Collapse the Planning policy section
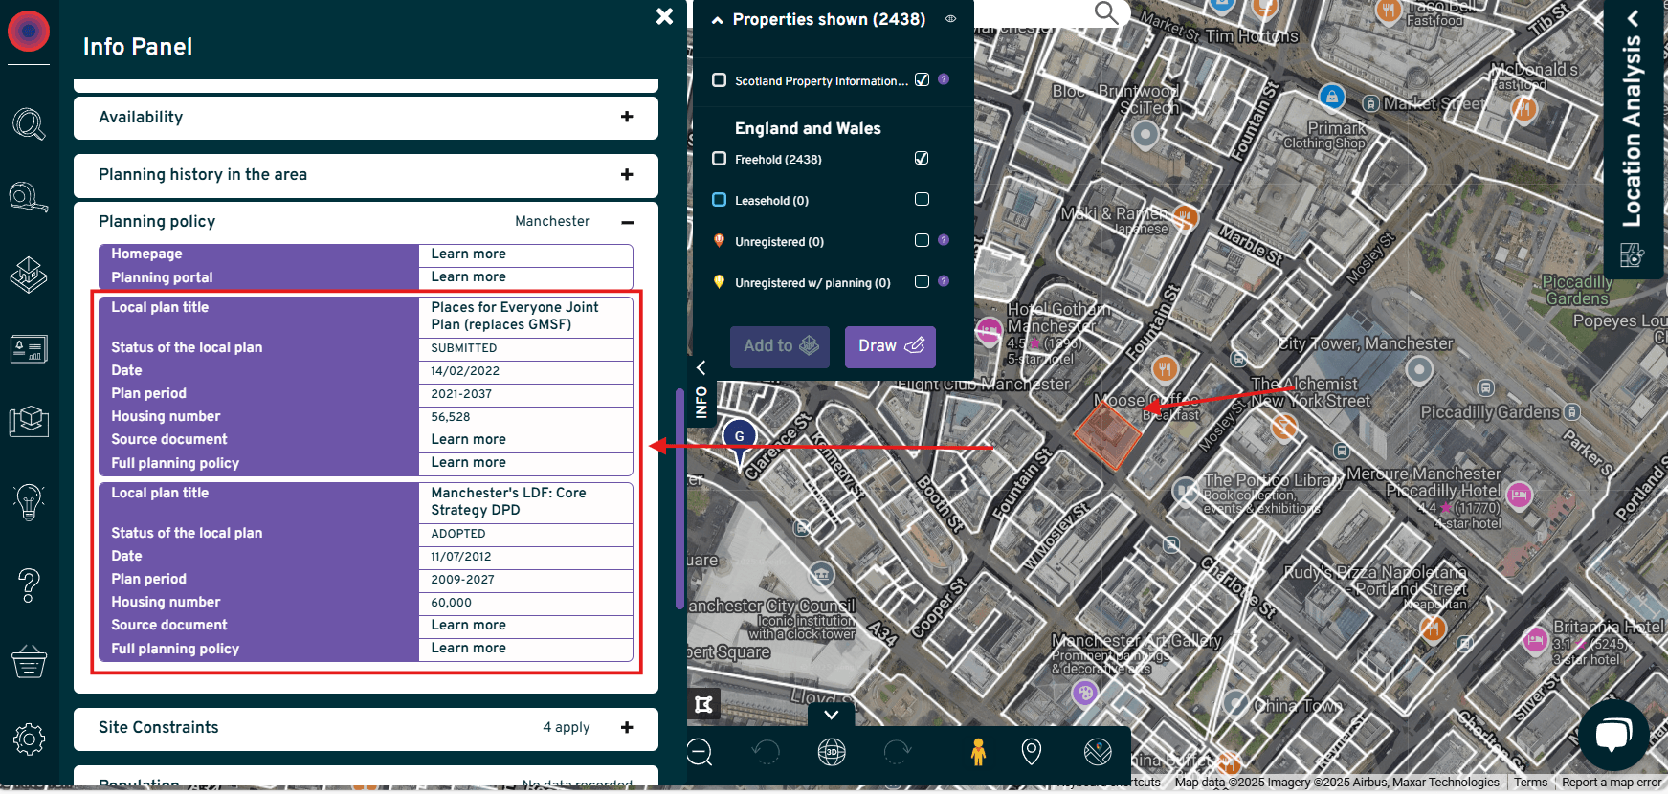The height and width of the screenshot is (794, 1668). 627,222
